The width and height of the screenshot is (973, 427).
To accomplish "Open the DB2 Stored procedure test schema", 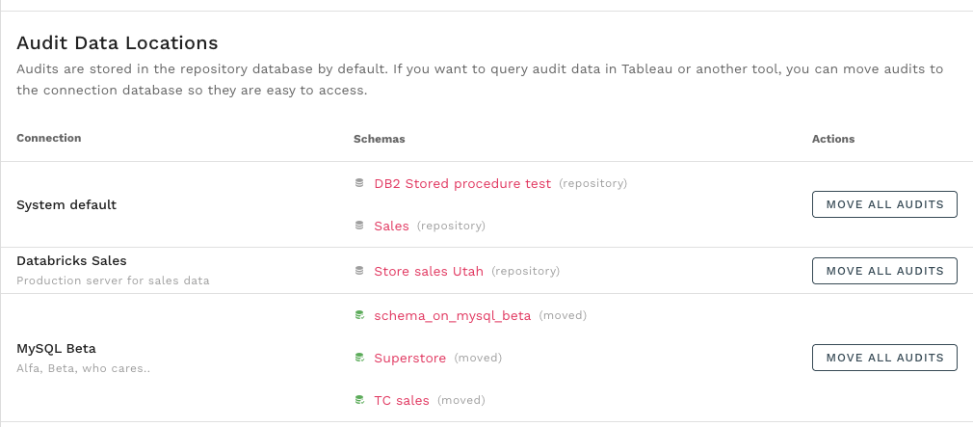I will pyautogui.click(x=462, y=183).
